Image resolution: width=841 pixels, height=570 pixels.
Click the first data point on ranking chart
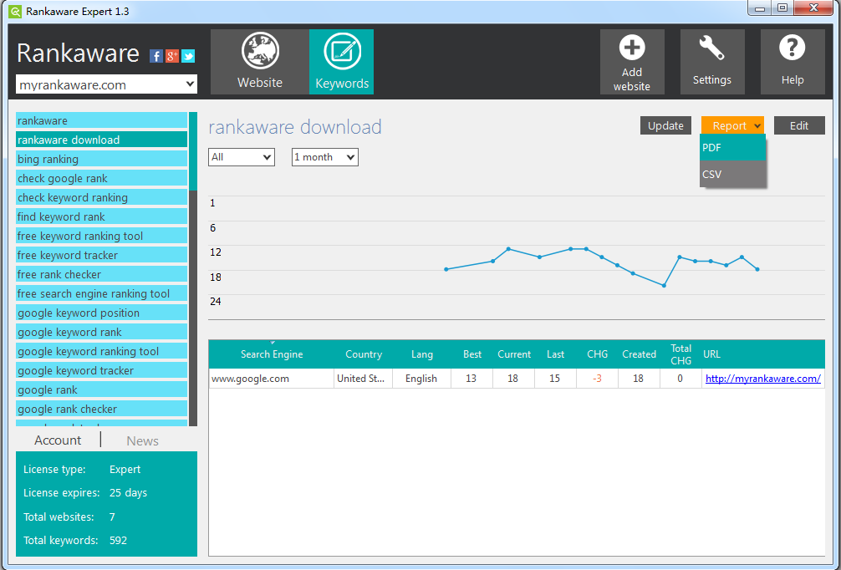click(x=446, y=269)
